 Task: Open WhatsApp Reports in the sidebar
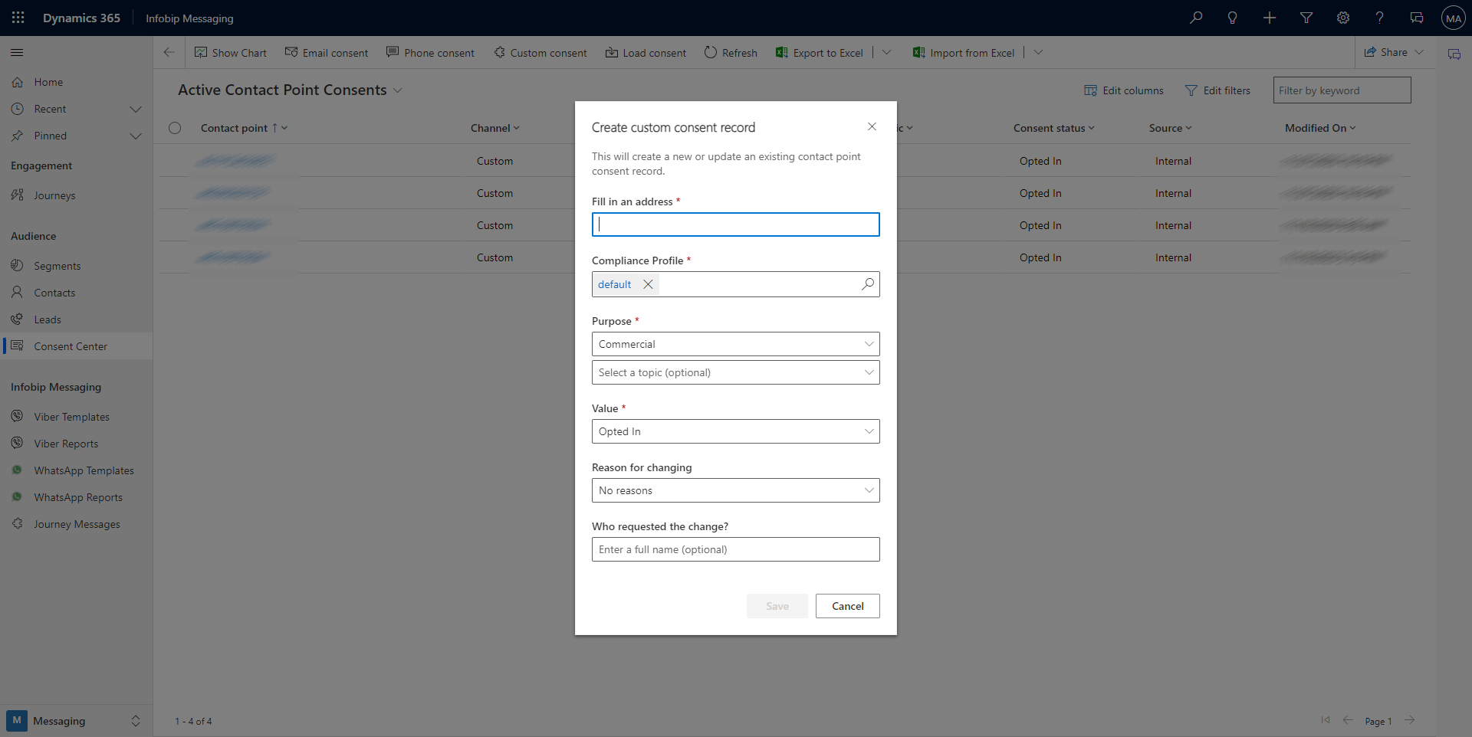[x=76, y=497]
